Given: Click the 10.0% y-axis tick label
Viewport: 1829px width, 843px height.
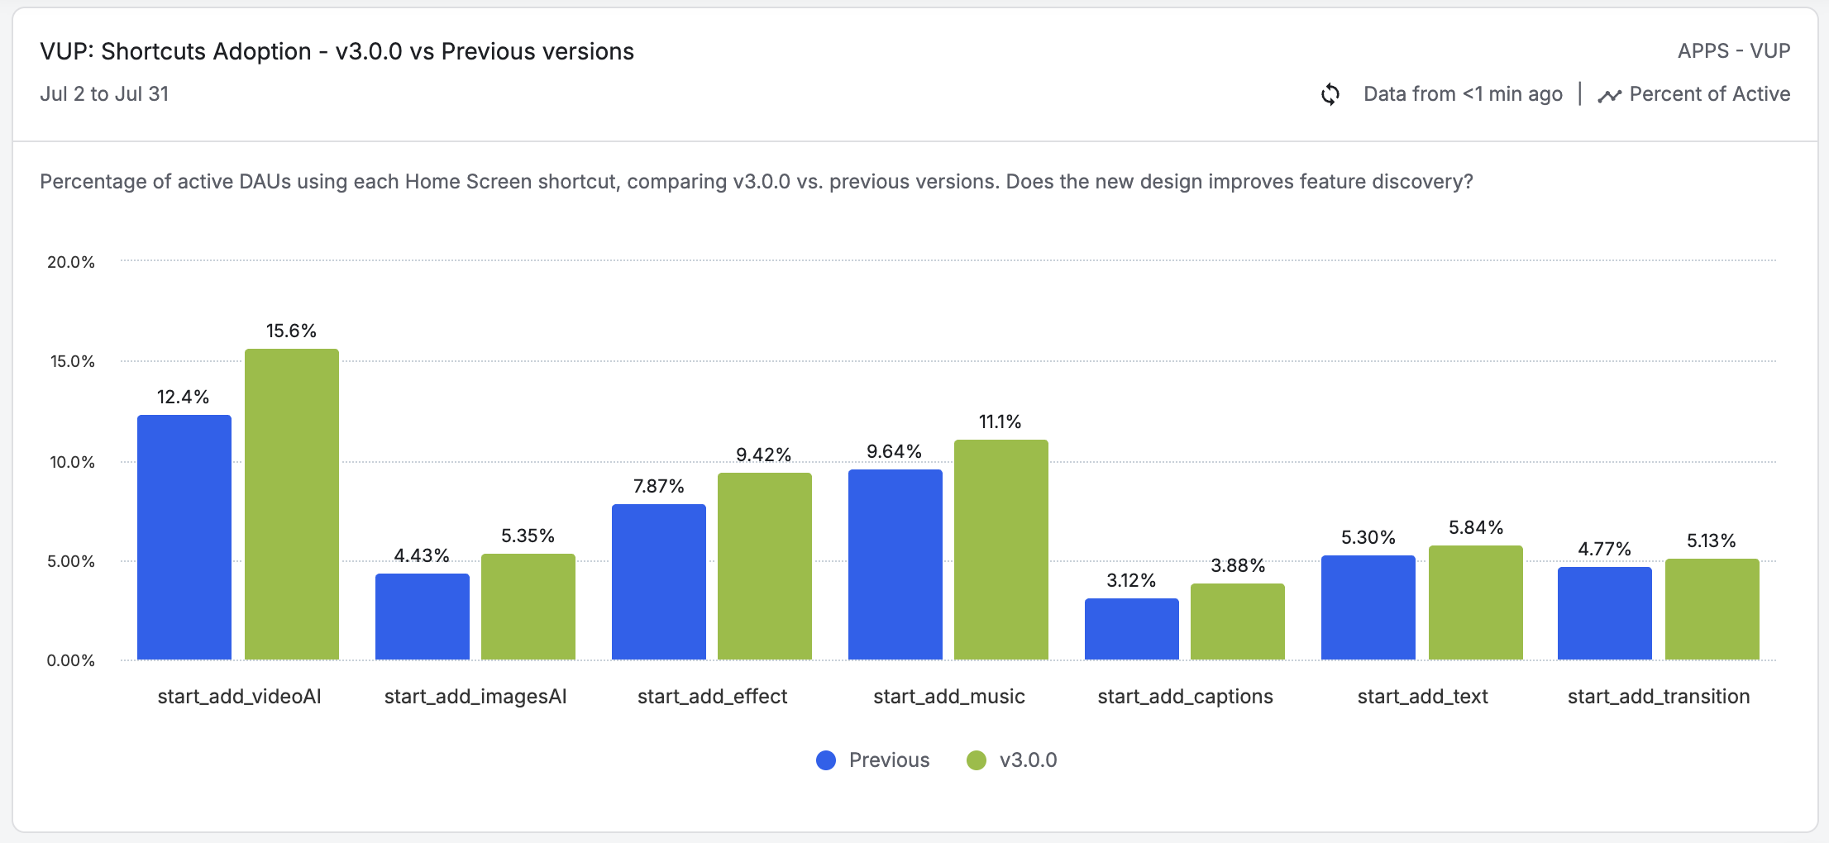Looking at the screenshot, I should tap(72, 462).
